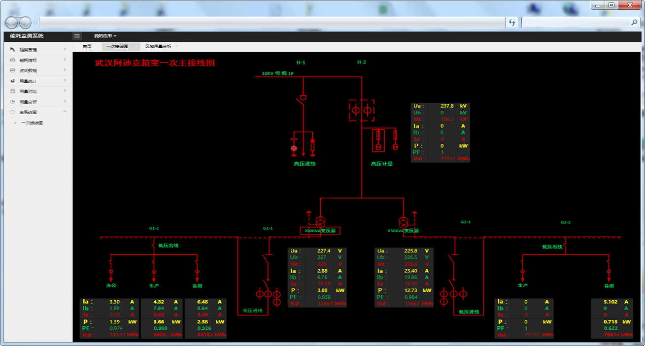Expand the 用量统计 menu chevron

point(65,80)
